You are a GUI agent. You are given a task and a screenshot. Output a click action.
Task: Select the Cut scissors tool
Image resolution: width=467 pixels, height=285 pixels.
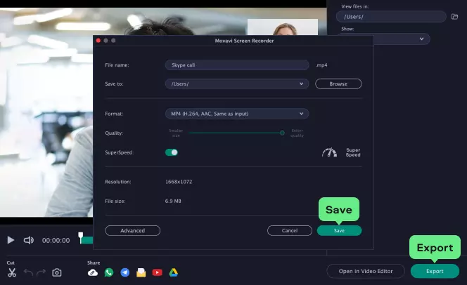tap(12, 272)
